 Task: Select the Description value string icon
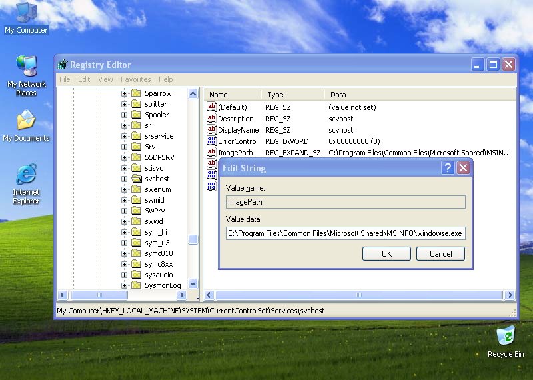[x=212, y=119]
